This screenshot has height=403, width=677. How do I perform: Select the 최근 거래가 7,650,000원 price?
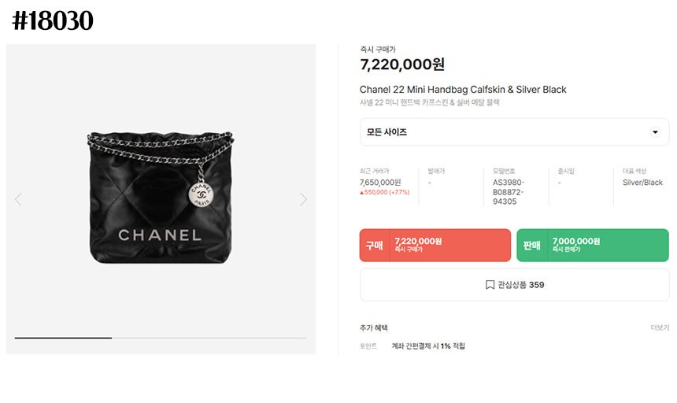pyautogui.click(x=380, y=183)
